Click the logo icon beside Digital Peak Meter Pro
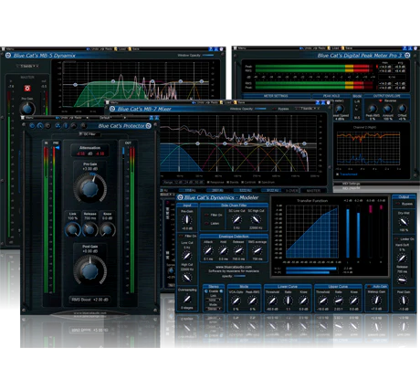The height and width of the screenshot is (380, 420). (x=407, y=56)
